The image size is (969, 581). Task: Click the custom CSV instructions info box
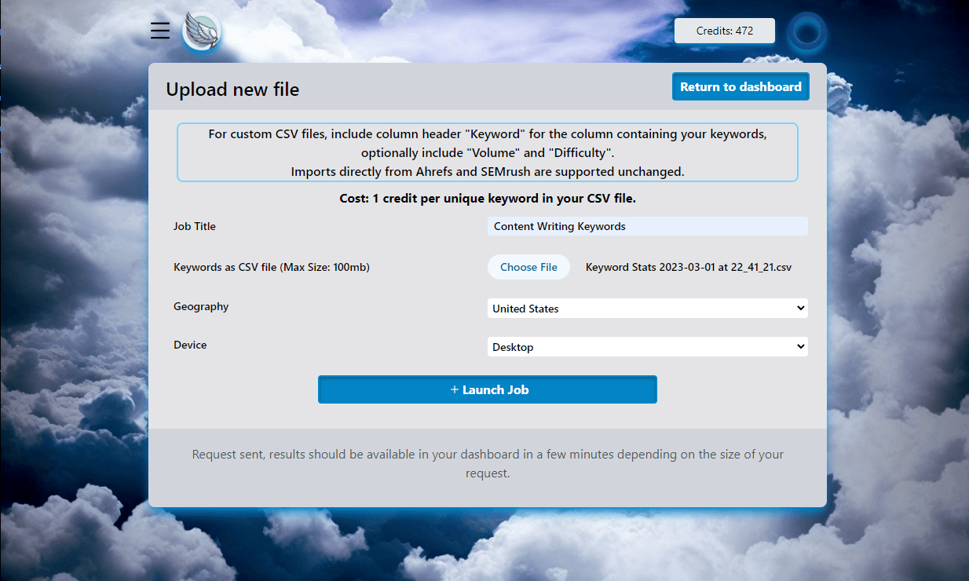(x=487, y=152)
